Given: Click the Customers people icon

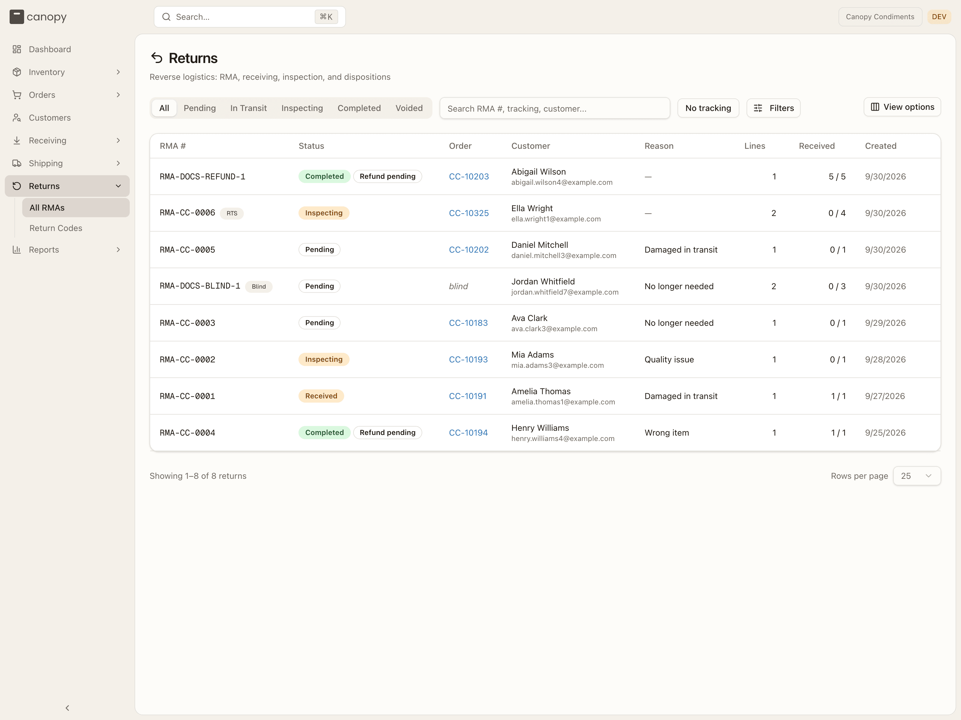Looking at the screenshot, I should (x=17, y=118).
